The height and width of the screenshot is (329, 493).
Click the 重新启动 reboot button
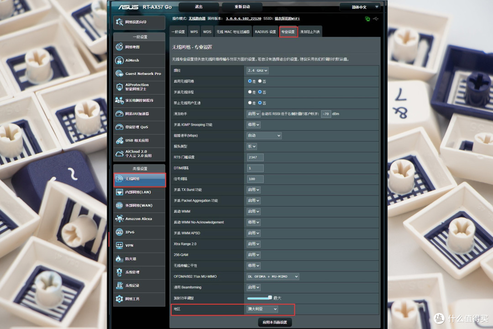[x=242, y=6]
